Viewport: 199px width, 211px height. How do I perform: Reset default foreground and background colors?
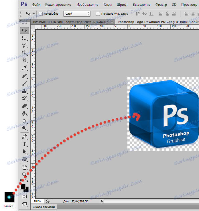pos(21,181)
